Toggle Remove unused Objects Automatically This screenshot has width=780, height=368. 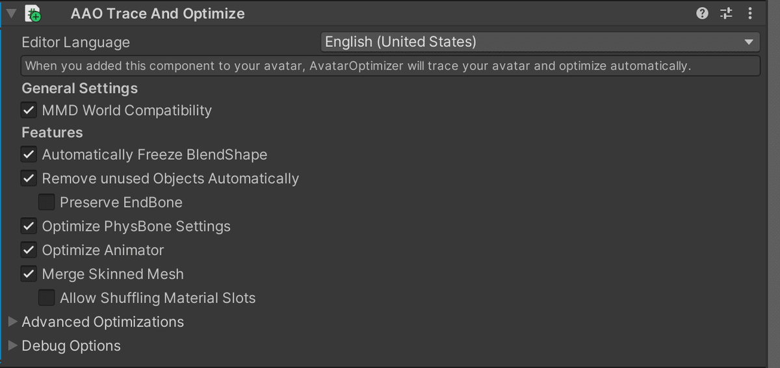point(29,179)
